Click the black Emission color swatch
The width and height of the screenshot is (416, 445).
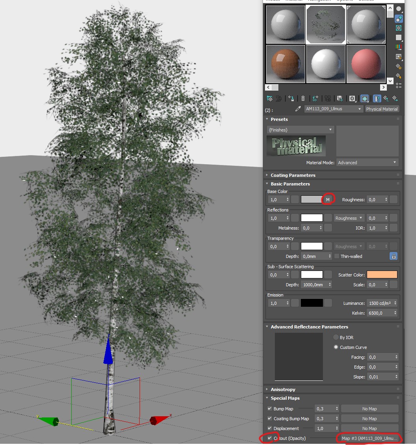pyautogui.click(x=312, y=303)
